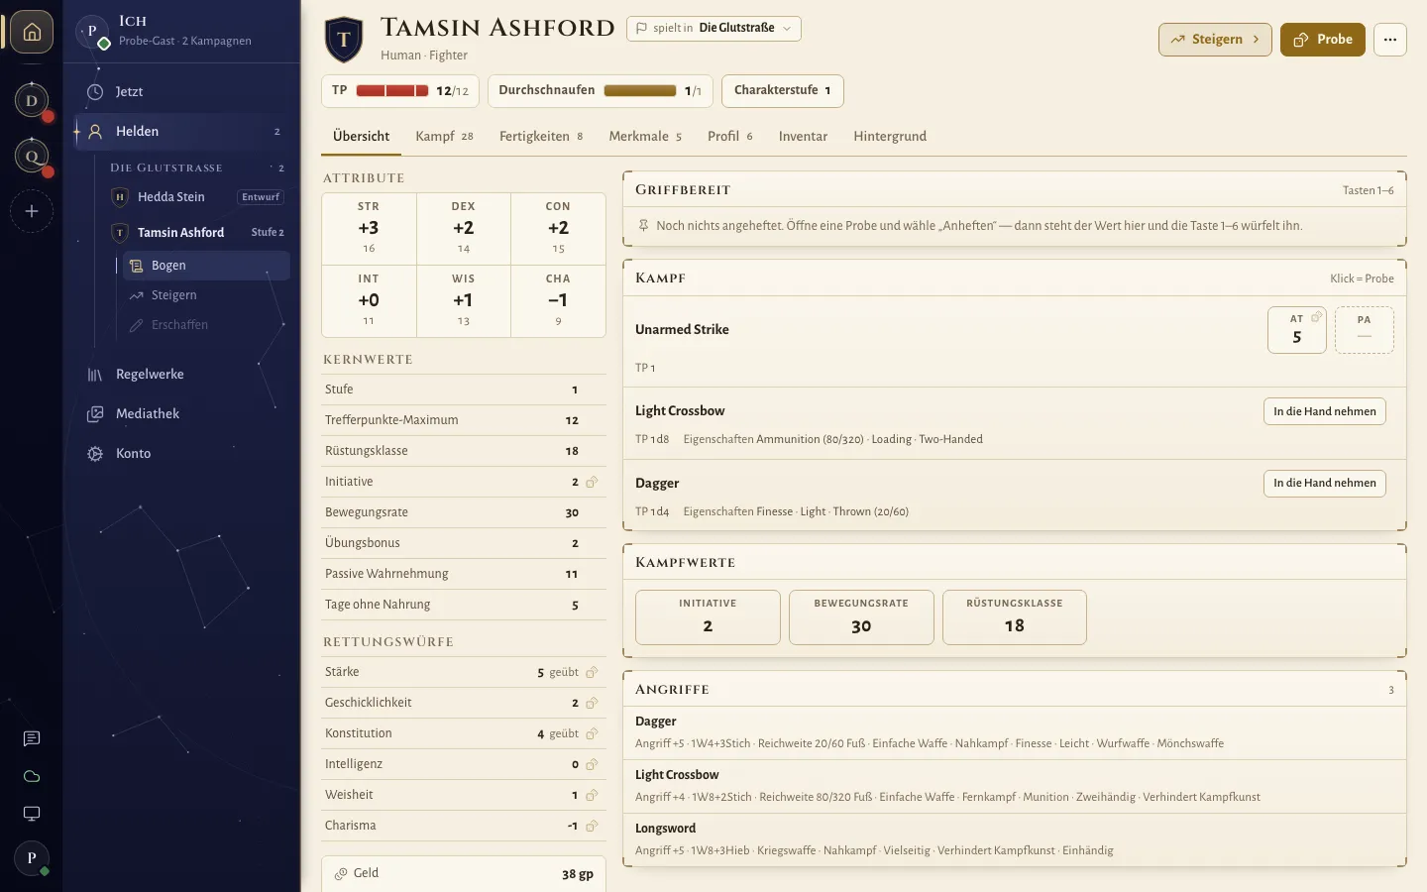The width and height of the screenshot is (1427, 892).
Task: Click the Durchschnaufen progress bar
Action: coord(640,90)
